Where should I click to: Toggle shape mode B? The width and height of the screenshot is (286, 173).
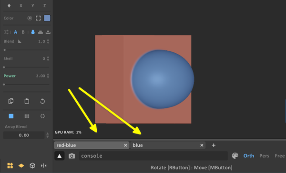pos(23,32)
